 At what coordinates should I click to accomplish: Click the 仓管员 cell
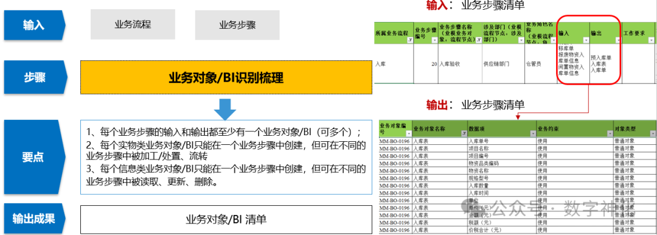pos(541,64)
